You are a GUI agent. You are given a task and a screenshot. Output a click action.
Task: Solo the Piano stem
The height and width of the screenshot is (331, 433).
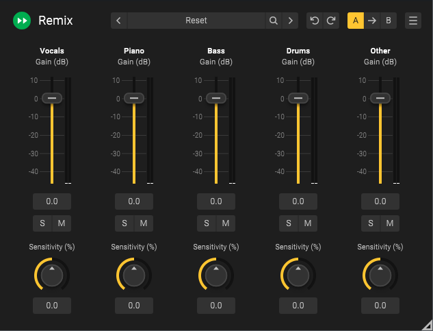pos(124,223)
